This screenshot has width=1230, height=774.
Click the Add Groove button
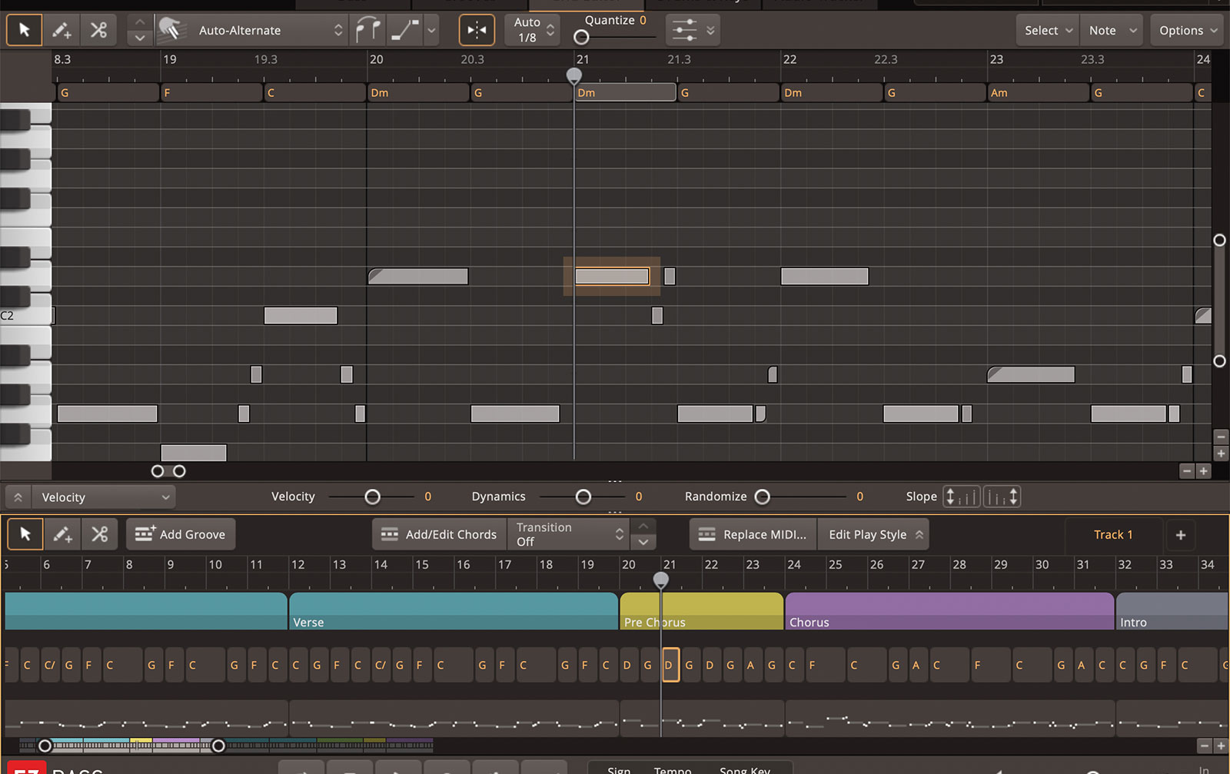tap(181, 534)
